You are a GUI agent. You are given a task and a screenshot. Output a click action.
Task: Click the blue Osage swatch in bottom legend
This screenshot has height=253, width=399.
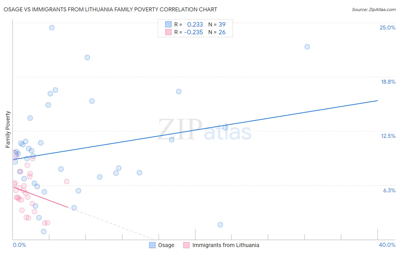[152, 245]
